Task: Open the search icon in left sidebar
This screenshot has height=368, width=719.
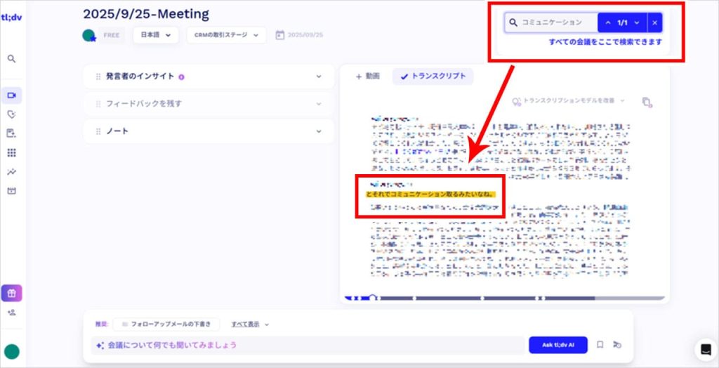Action: pos(11,59)
